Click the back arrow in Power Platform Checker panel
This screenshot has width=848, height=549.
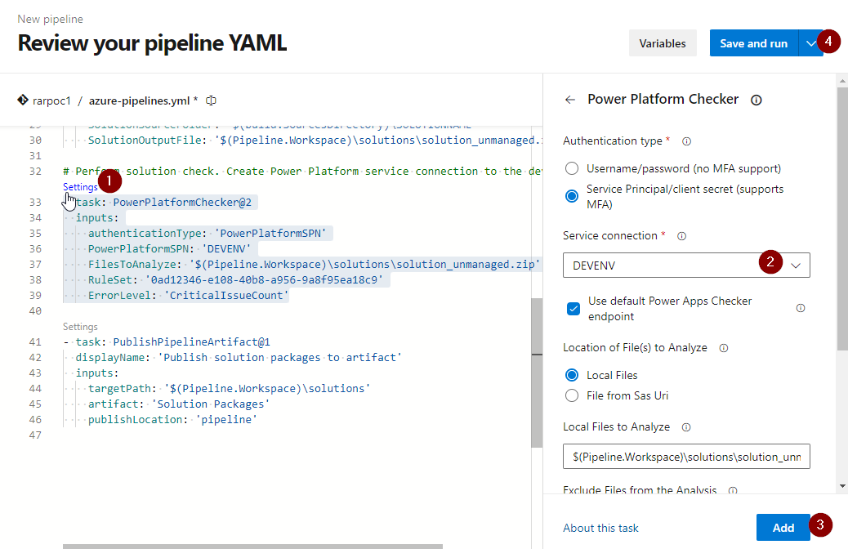click(570, 100)
